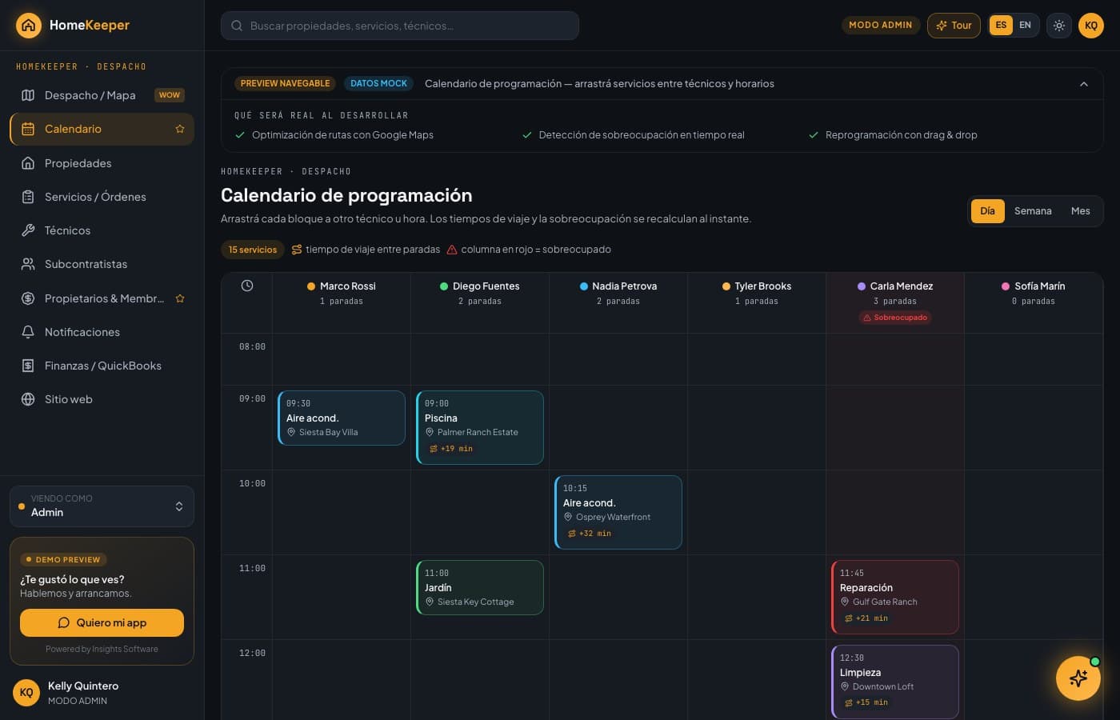This screenshot has height=720, width=1120.
Task: Click the search properties input field
Action: coord(400,26)
